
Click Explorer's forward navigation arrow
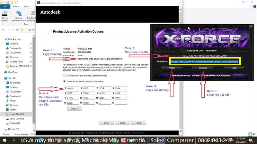(x=9, y=30)
